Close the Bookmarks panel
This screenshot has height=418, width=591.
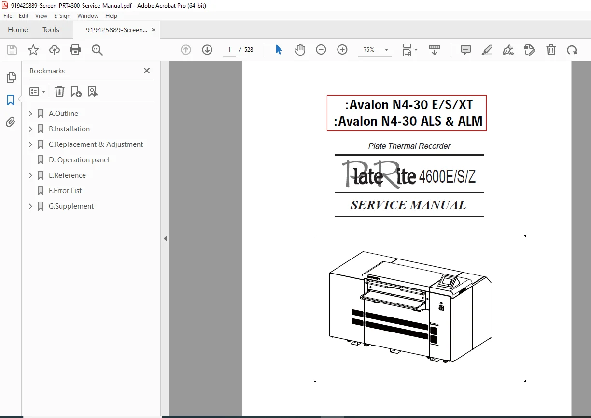point(147,71)
